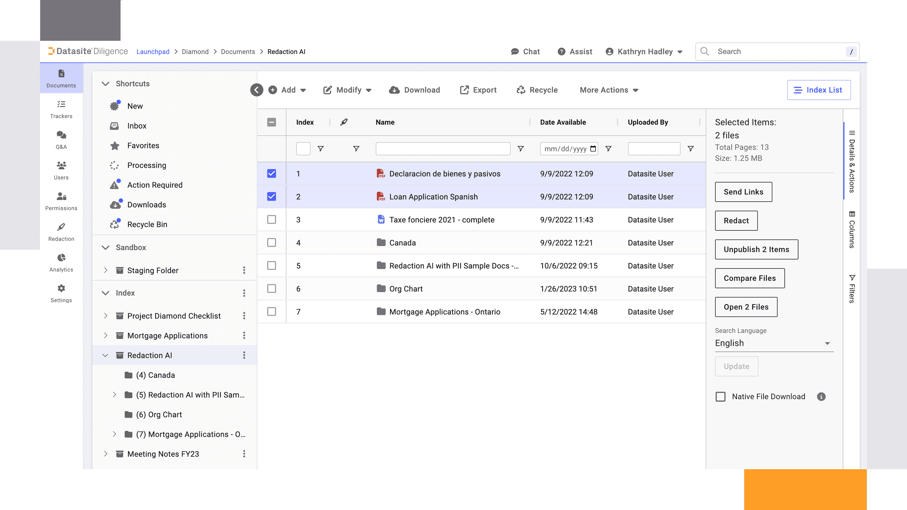The width and height of the screenshot is (907, 510).
Task: Open the Trackers section icon
Action: point(61,104)
